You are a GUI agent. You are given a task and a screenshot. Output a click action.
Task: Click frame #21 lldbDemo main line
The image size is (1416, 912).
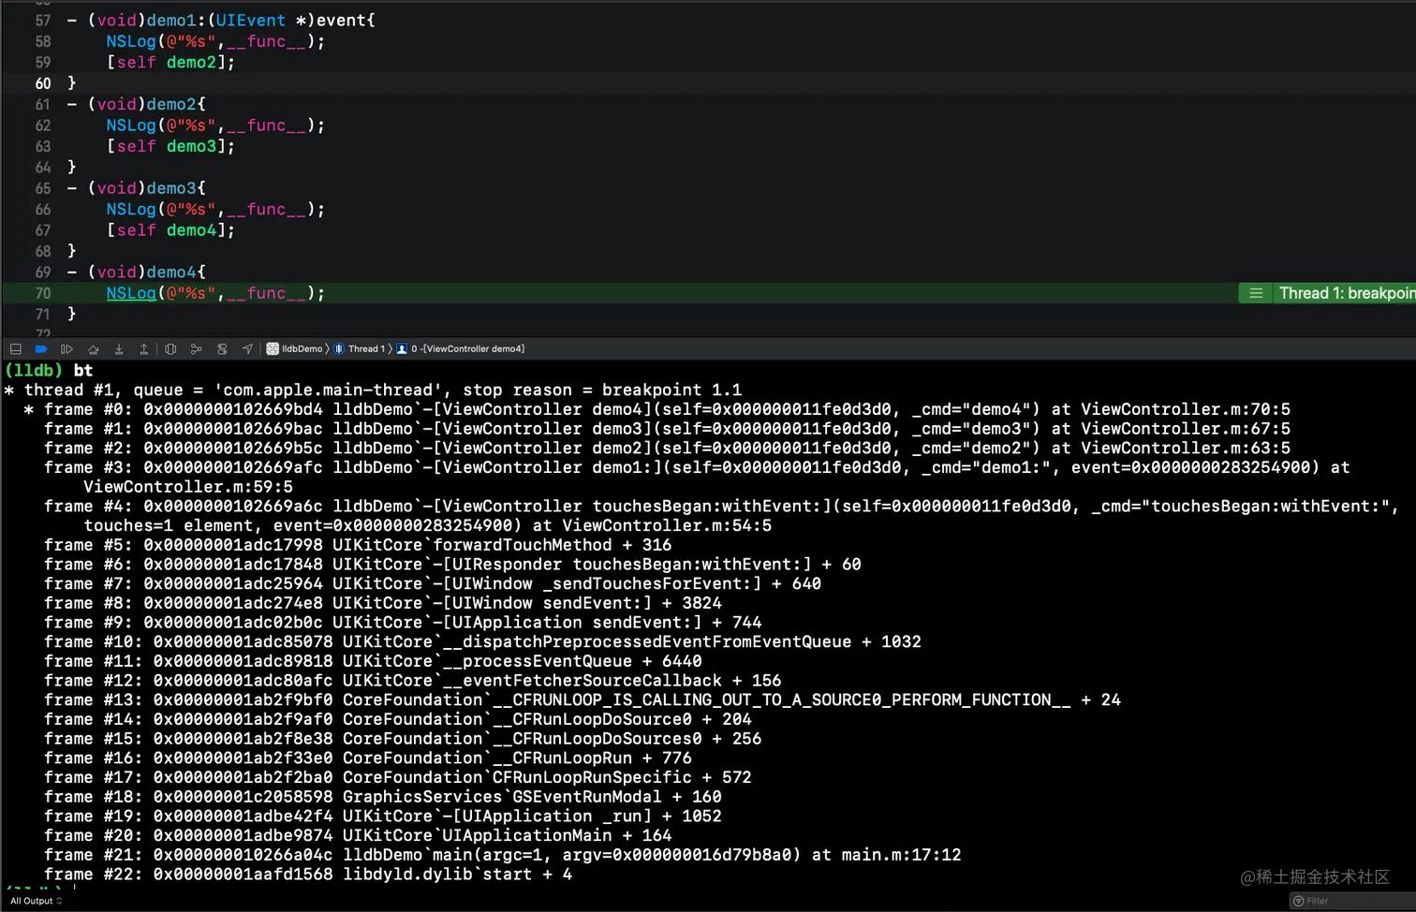tap(503, 855)
